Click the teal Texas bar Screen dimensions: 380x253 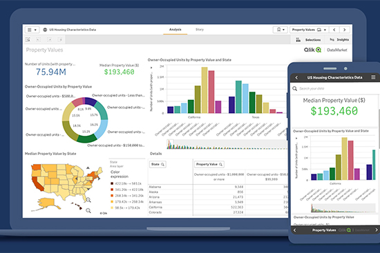pos(238,97)
